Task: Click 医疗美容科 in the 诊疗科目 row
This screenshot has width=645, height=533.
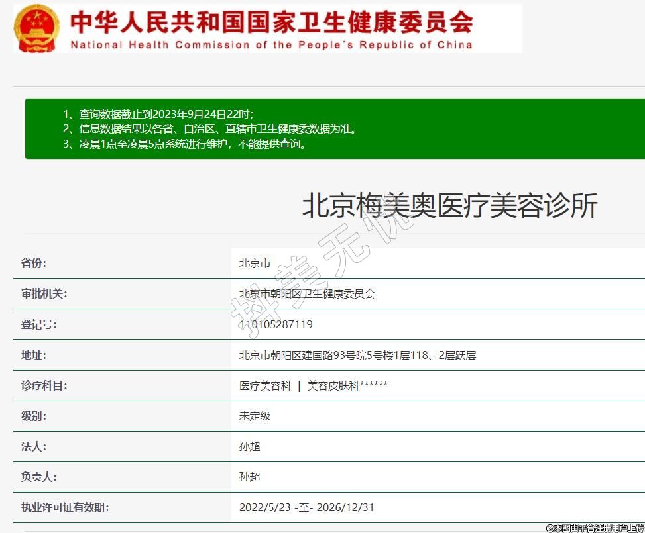Action: pyautogui.click(x=265, y=385)
